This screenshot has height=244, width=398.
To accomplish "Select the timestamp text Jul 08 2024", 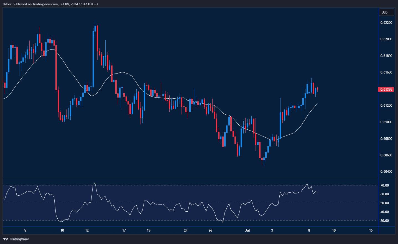I will [69, 4].
